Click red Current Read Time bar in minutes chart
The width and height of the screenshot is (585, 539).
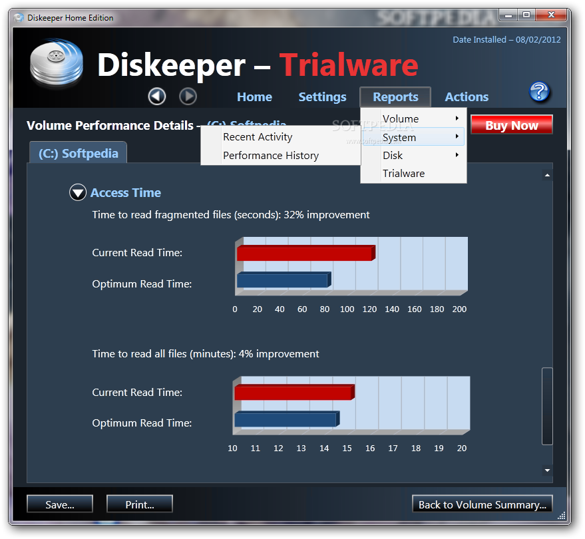[294, 393]
